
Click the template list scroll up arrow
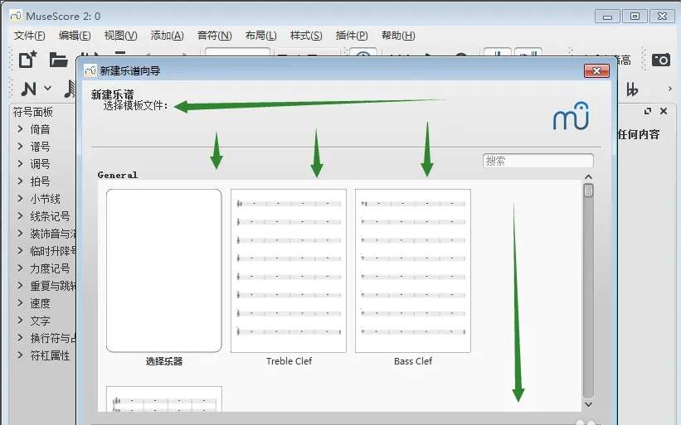point(588,177)
